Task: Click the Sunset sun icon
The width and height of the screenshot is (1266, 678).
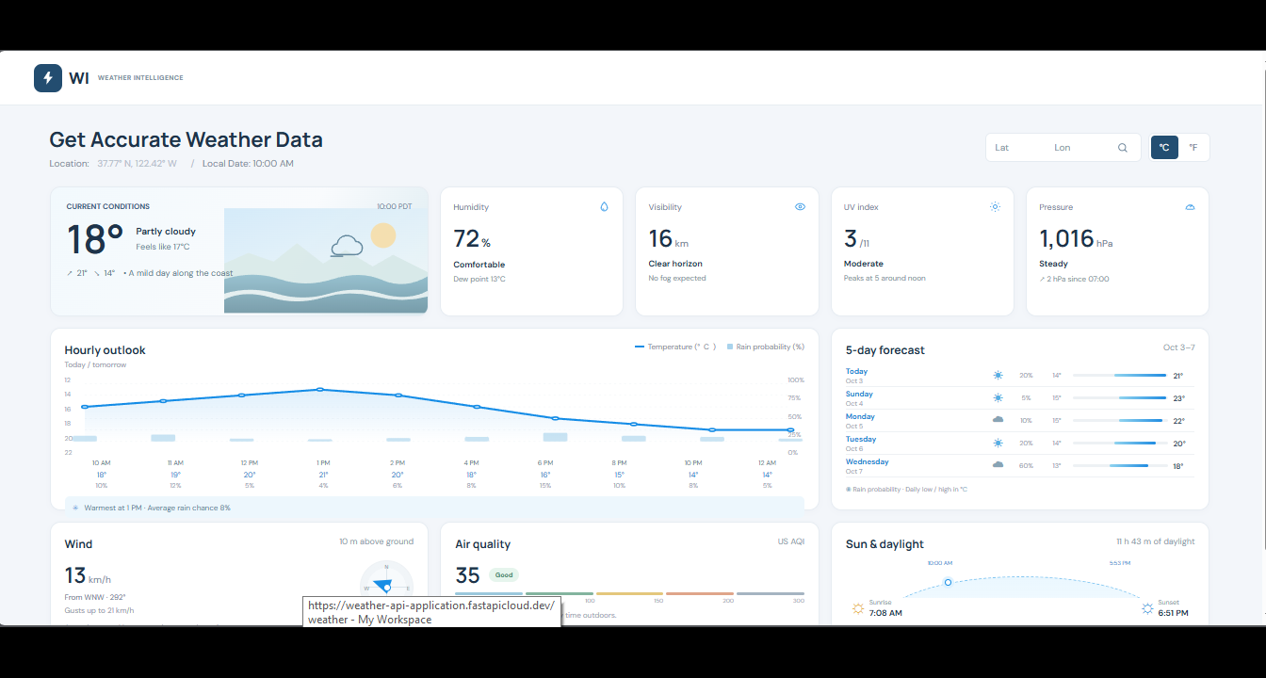Action: tap(1147, 608)
